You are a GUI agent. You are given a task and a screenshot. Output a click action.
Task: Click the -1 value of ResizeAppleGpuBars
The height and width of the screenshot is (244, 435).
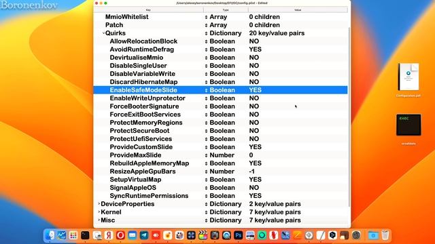251,171
